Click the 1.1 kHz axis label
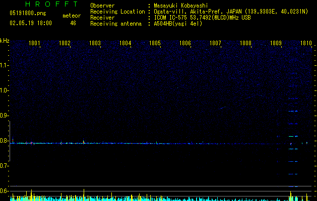Viewport: 317px width, 201px height. pyautogui.click(x=4, y=65)
